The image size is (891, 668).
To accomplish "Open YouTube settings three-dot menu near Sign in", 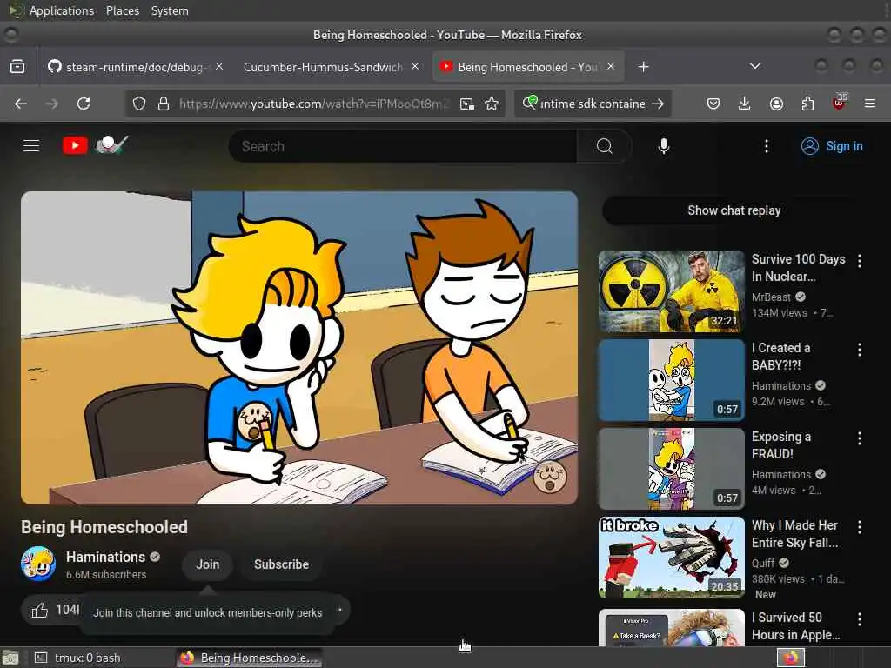I will [x=766, y=146].
